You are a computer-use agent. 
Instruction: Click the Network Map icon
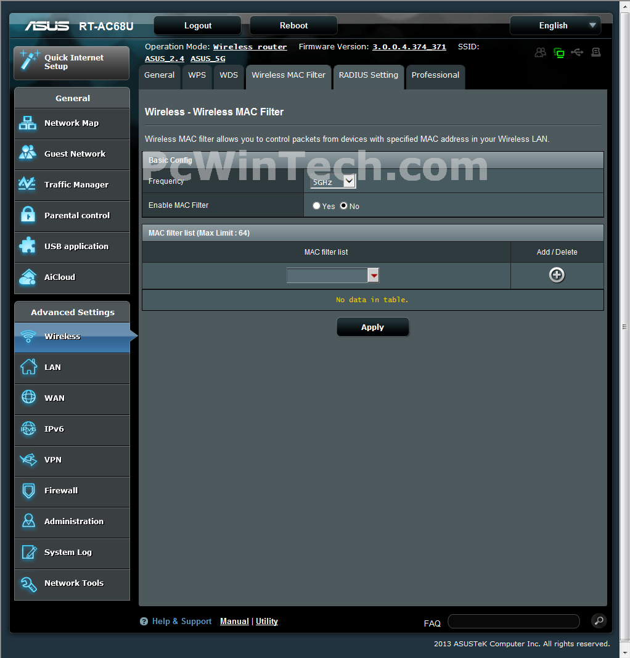(28, 123)
